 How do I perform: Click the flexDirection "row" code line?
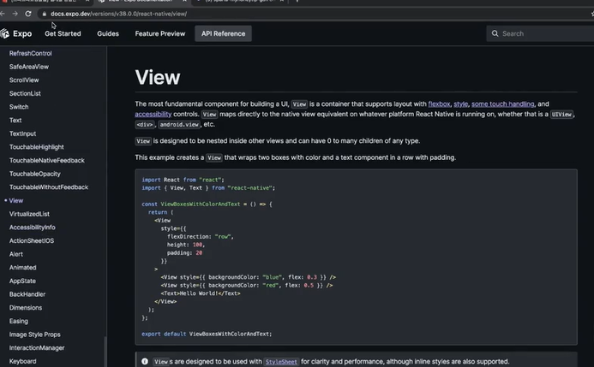coord(201,237)
